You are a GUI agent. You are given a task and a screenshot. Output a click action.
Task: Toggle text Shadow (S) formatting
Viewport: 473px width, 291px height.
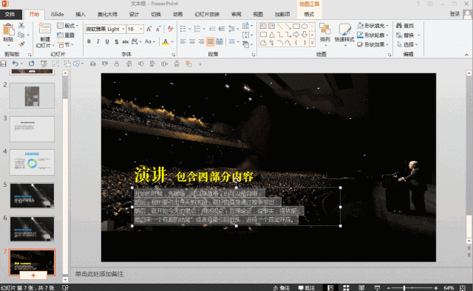pyautogui.click(x=117, y=41)
